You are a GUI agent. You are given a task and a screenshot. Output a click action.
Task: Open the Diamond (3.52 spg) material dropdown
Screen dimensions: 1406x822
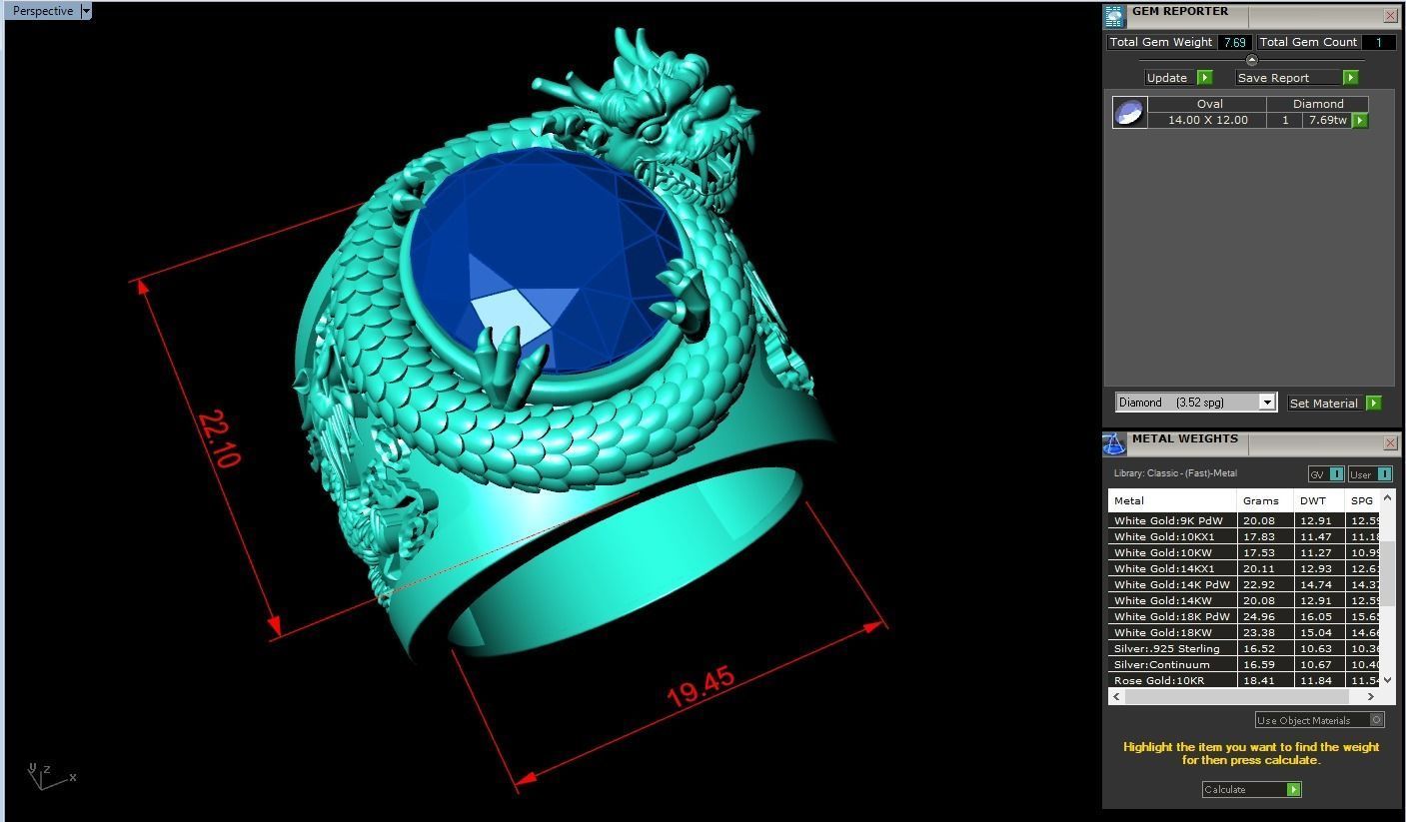point(1267,403)
